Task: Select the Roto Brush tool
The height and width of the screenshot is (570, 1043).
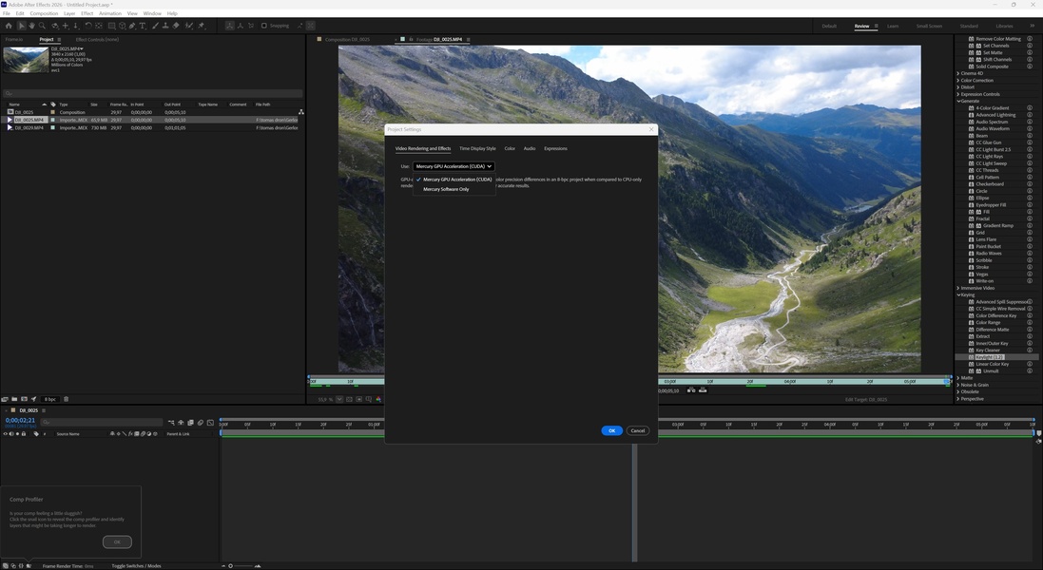Action: click(189, 26)
